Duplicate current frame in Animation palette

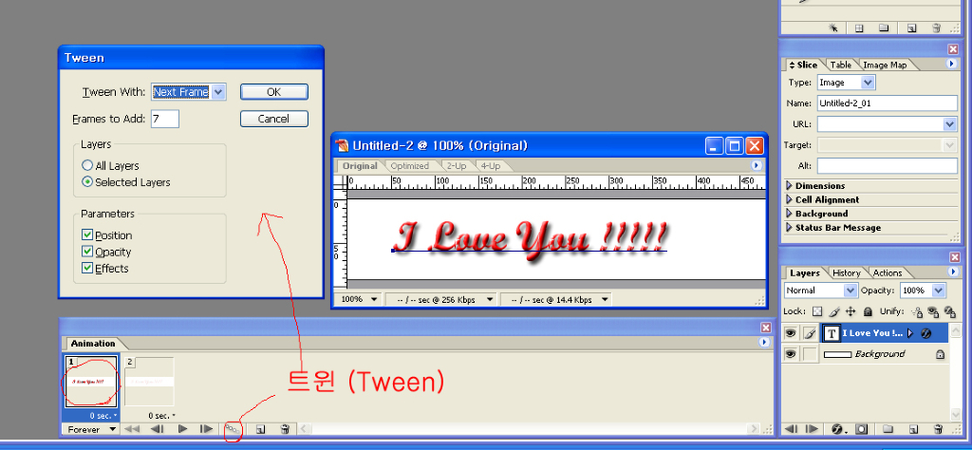[260, 429]
